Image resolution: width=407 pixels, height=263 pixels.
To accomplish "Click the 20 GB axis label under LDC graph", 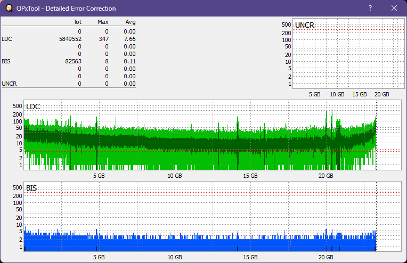I will (x=325, y=176).
